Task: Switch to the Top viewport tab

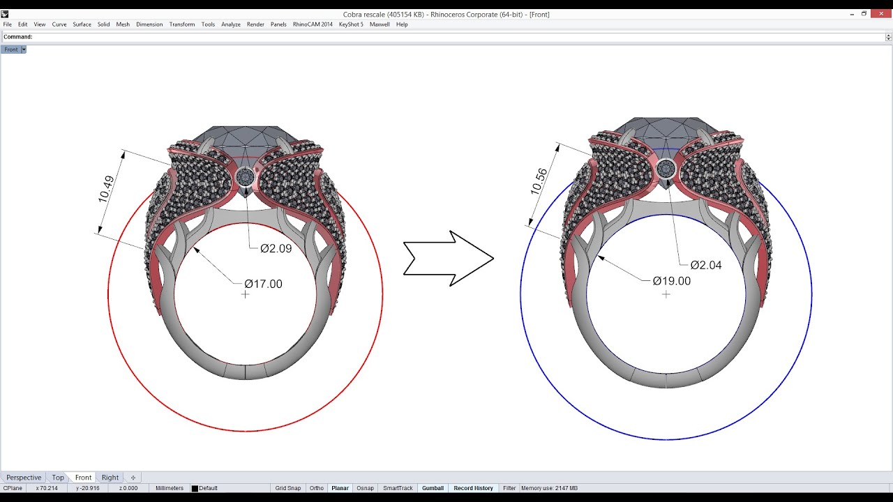Action: [58, 478]
